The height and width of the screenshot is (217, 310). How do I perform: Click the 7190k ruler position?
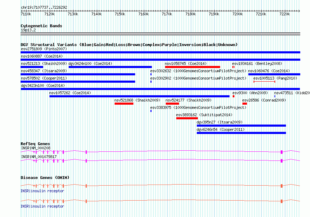[214, 14]
